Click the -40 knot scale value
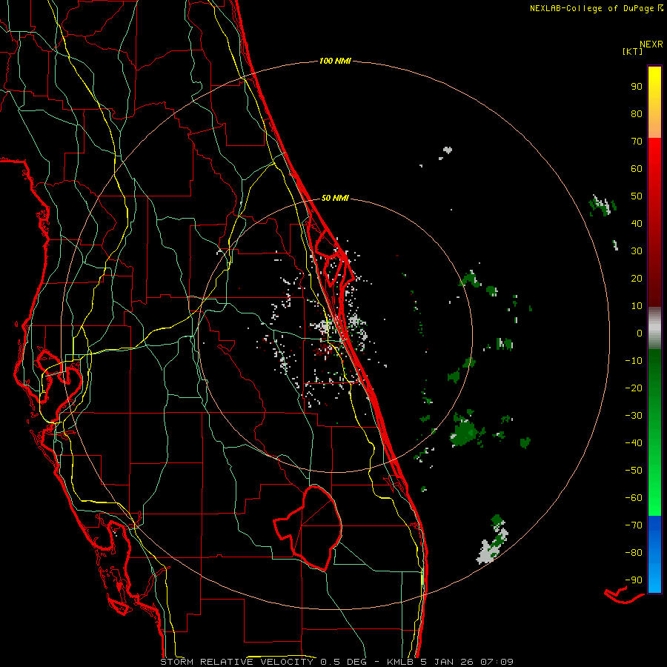The width and height of the screenshot is (667, 667). click(634, 443)
